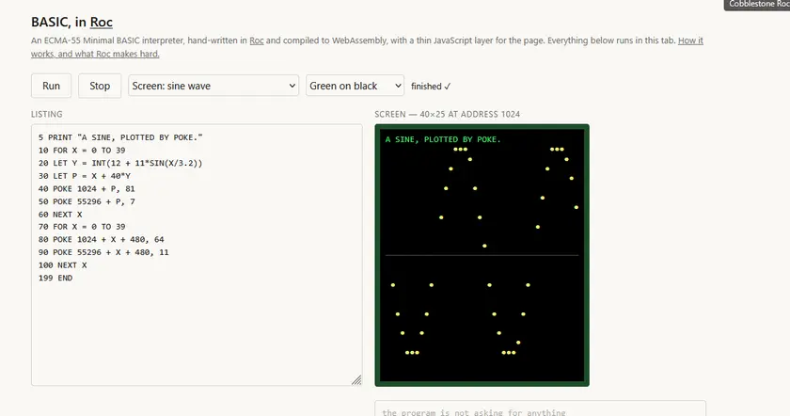
Task: Click line '80 POKE 1024 + X + 480, 64'
Action: coord(102,239)
